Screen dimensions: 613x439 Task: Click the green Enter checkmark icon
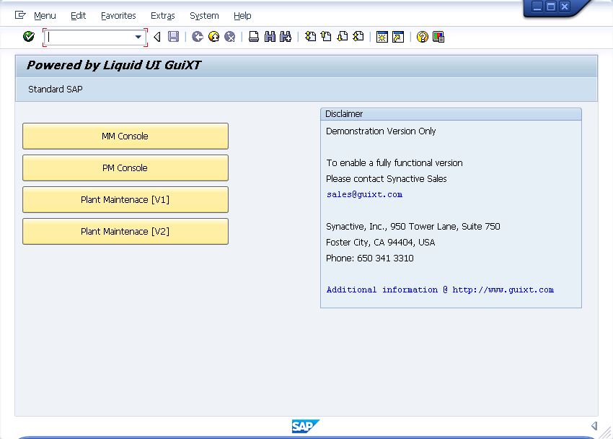(29, 37)
